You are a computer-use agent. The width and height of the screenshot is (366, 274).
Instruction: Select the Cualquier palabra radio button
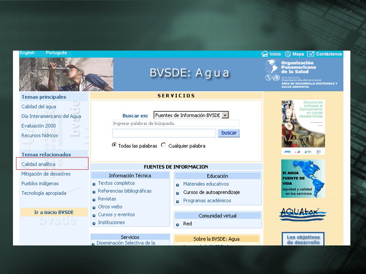coord(164,145)
